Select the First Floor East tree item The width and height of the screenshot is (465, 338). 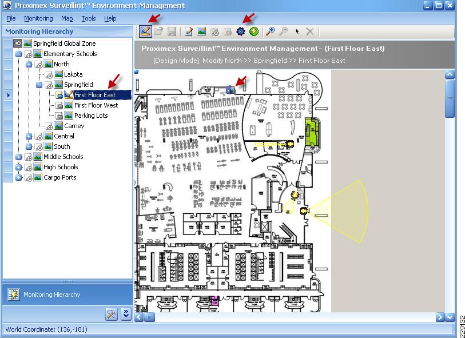point(95,95)
